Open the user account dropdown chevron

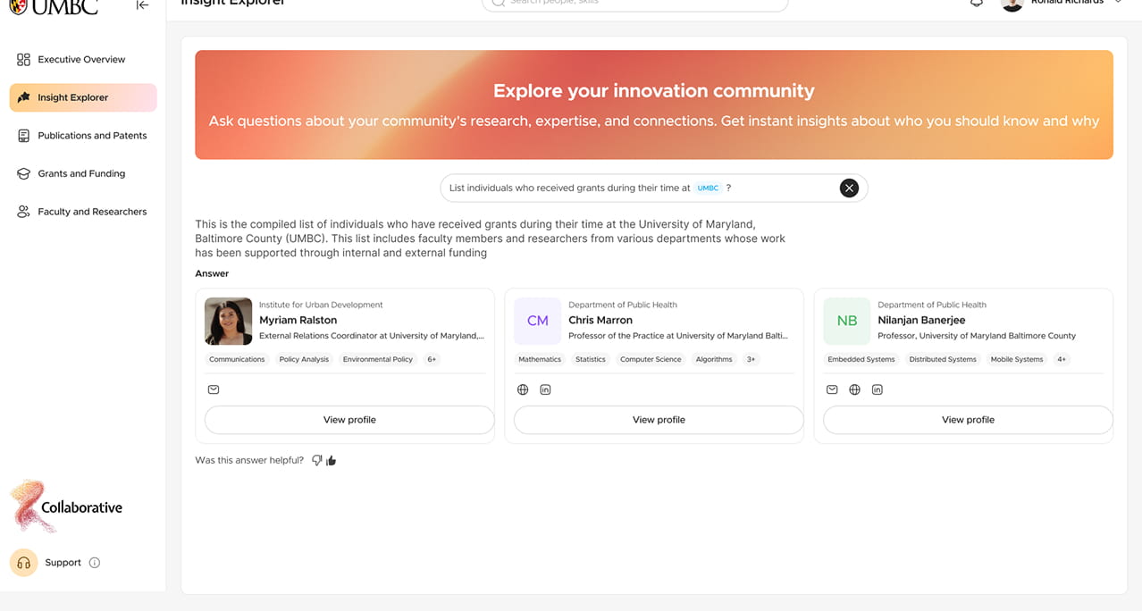coord(1119,4)
